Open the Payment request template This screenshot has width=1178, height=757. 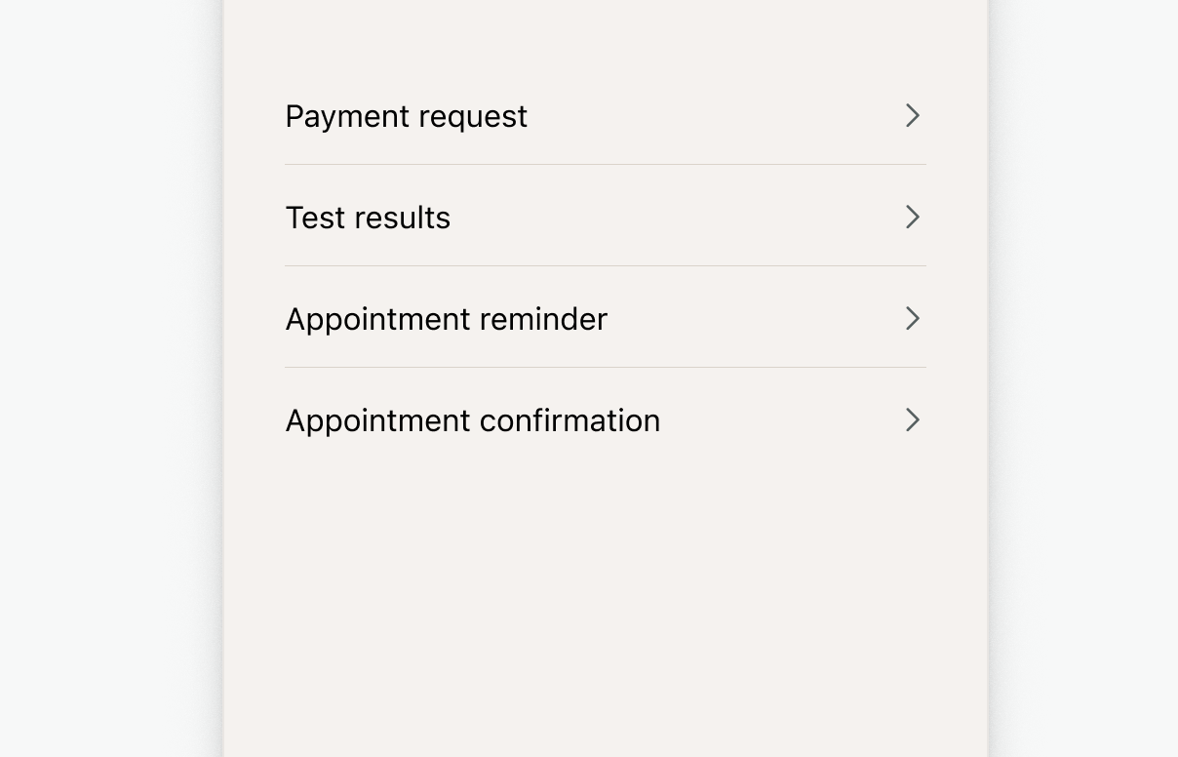coord(605,116)
